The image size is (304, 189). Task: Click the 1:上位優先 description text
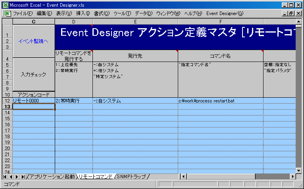pos(67,65)
